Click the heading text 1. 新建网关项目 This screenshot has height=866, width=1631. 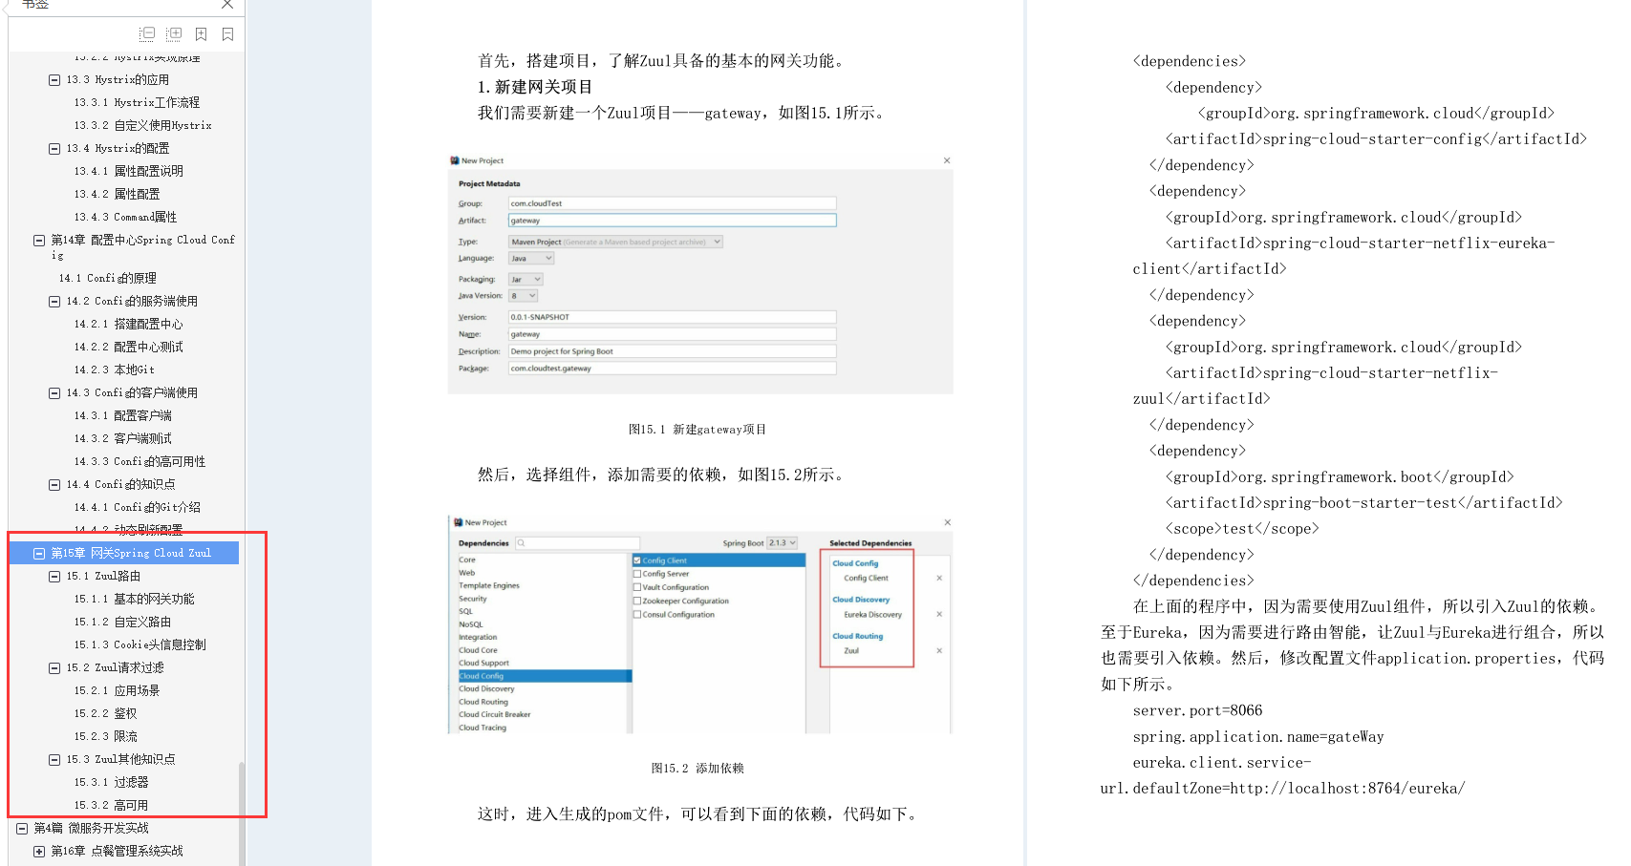coord(535,87)
